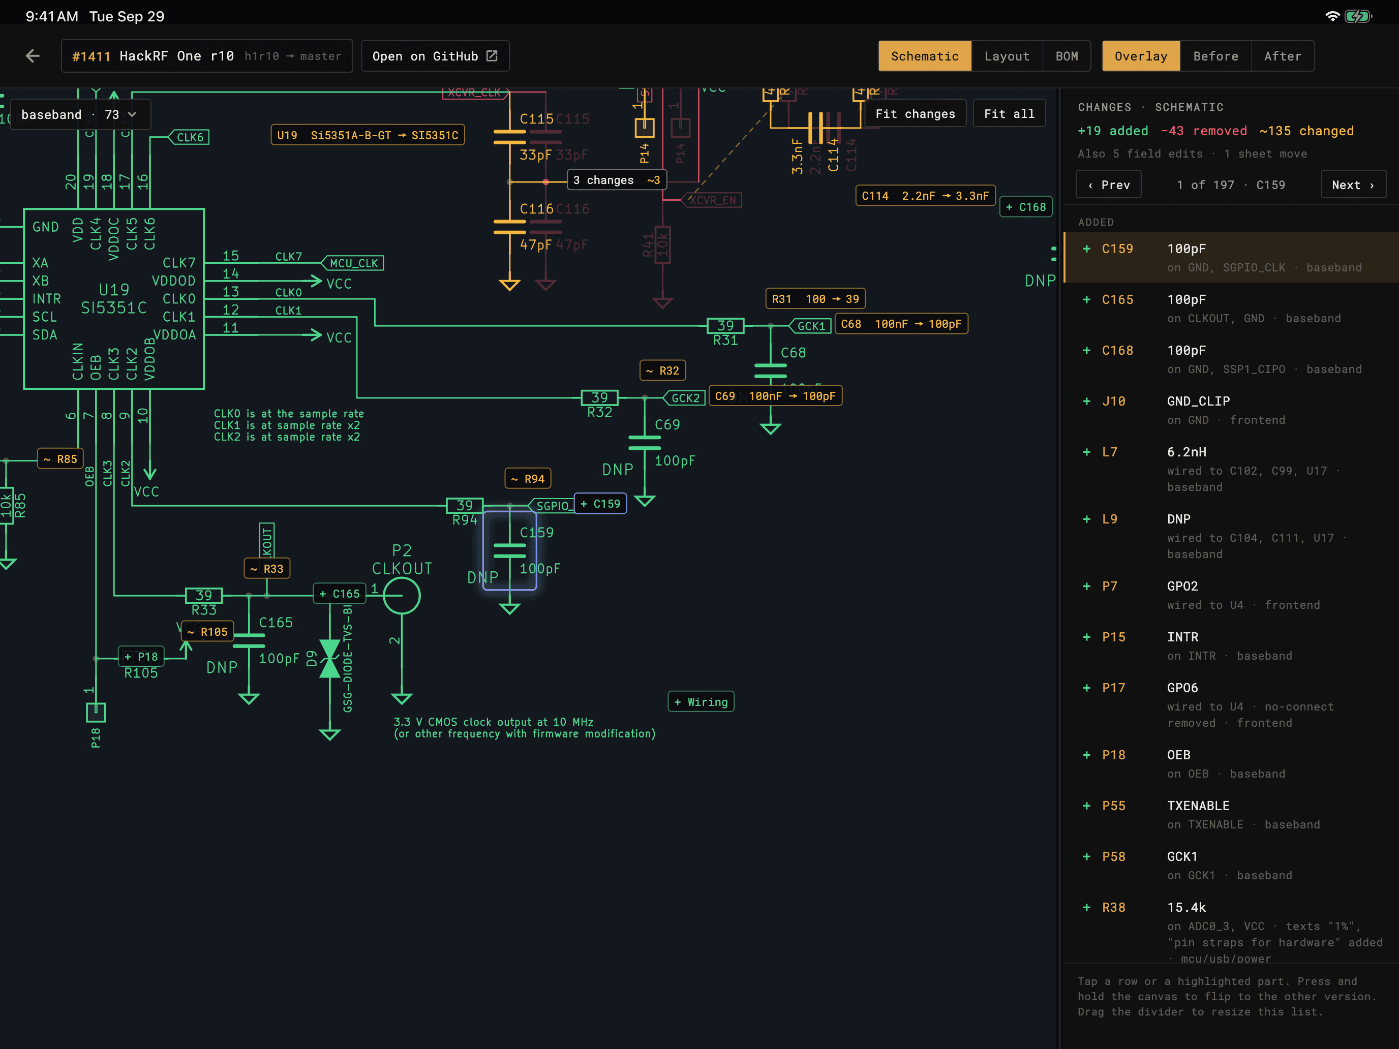Select the Overlay comparison mode
This screenshot has height=1049, width=1399.
click(x=1141, y=56)
